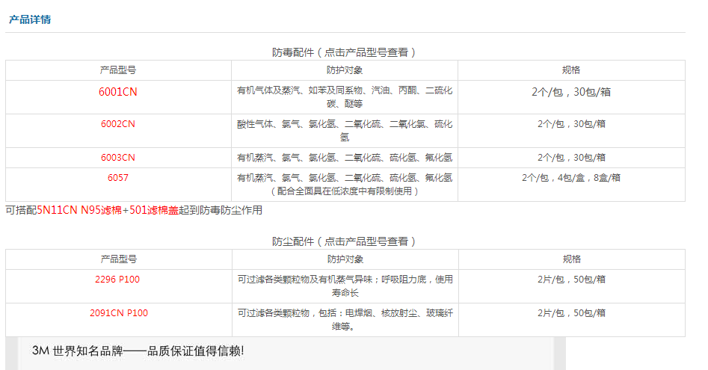The height and width of the screenshot is (370, 708).
Task: Open the 6002CN product link
Action: pos(118,124)
